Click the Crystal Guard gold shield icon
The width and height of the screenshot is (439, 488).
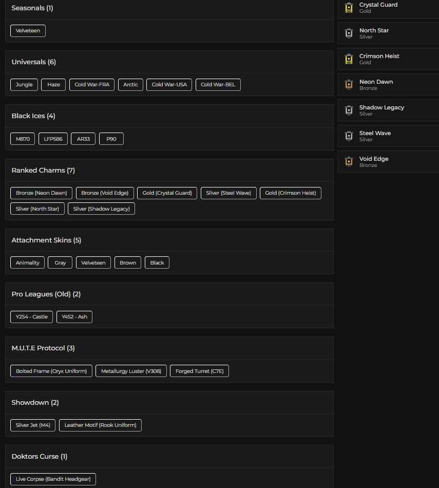click(x=349, y=8)
